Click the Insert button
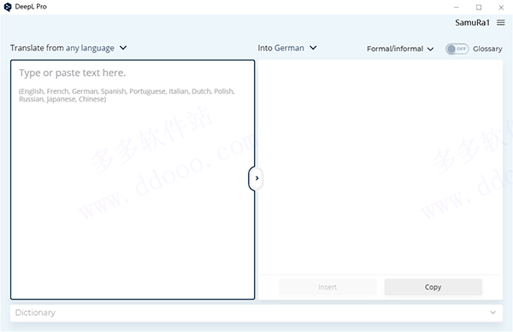This screenshot has width=513, height=332. [327, 287]
